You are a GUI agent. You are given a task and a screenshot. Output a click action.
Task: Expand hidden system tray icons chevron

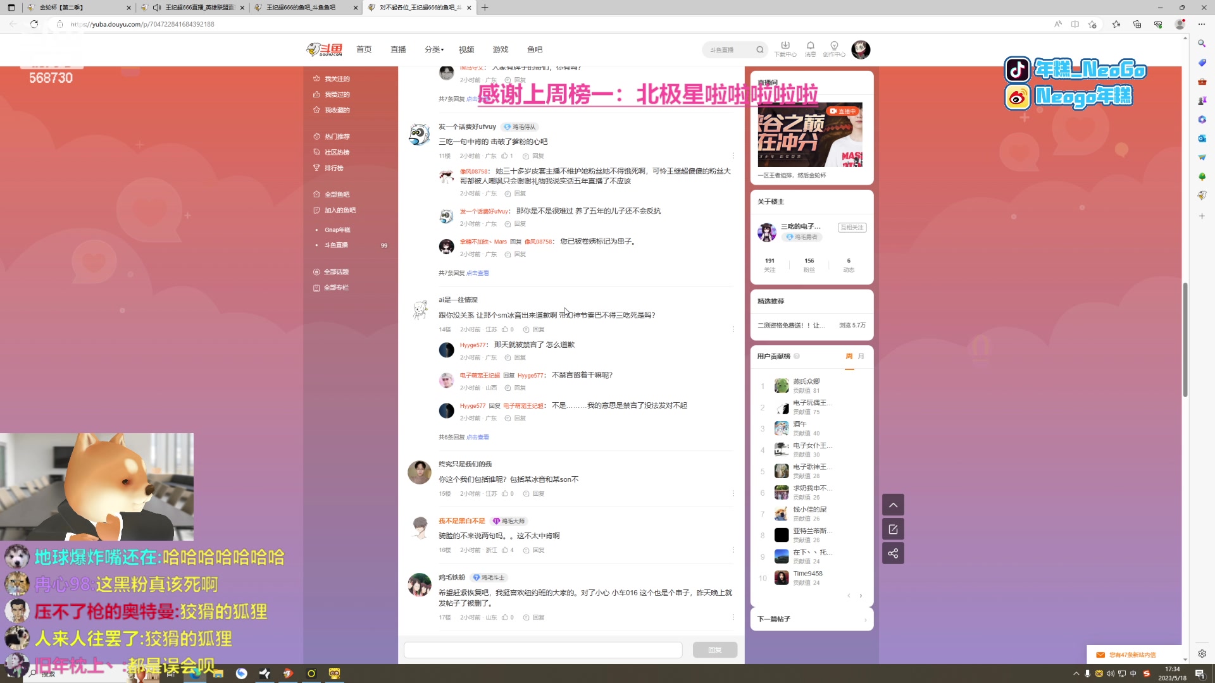(1076, 674)
